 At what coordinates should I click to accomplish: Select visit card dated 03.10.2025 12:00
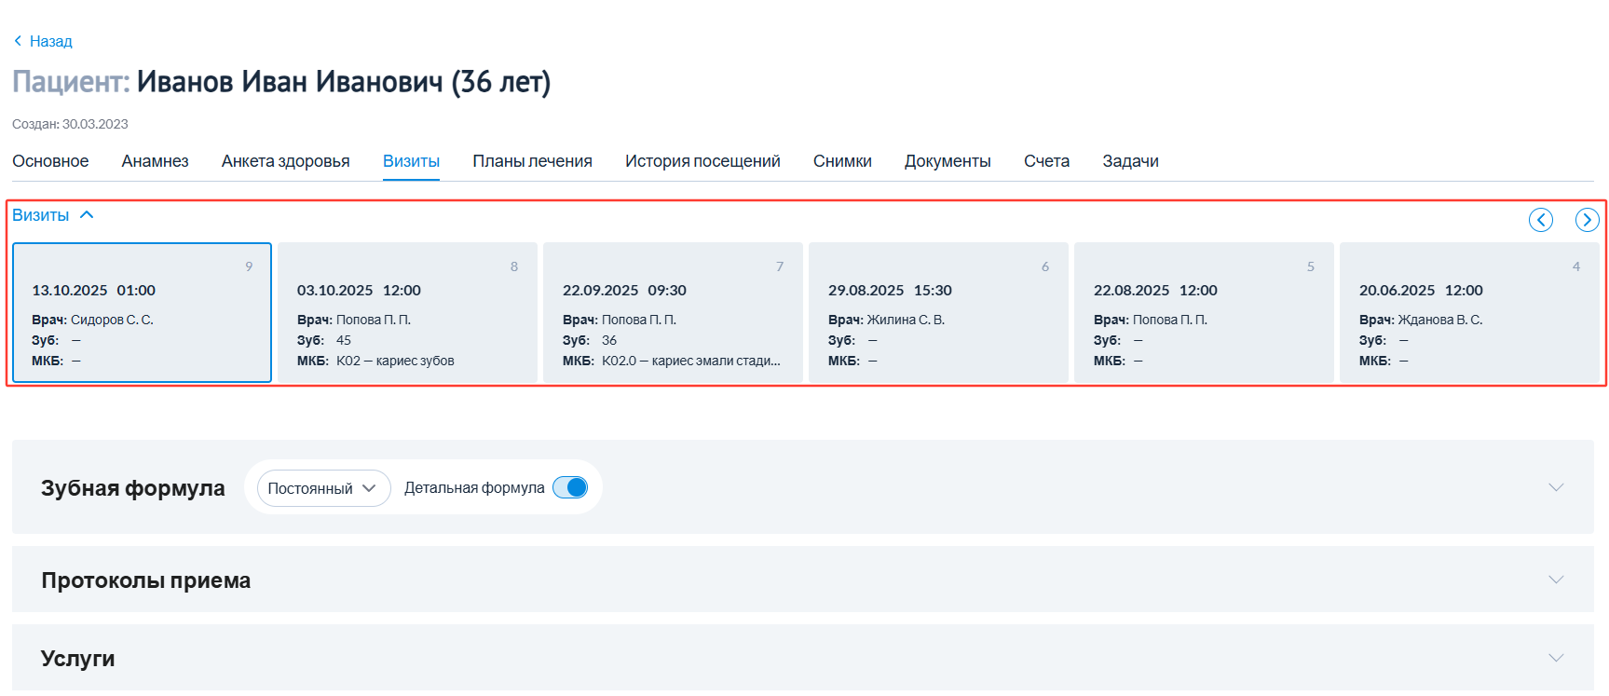pyautogui.click(x=407, y=313)
